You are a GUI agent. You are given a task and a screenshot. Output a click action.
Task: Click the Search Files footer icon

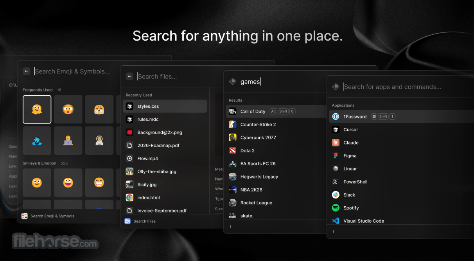(x=127, y=221)
